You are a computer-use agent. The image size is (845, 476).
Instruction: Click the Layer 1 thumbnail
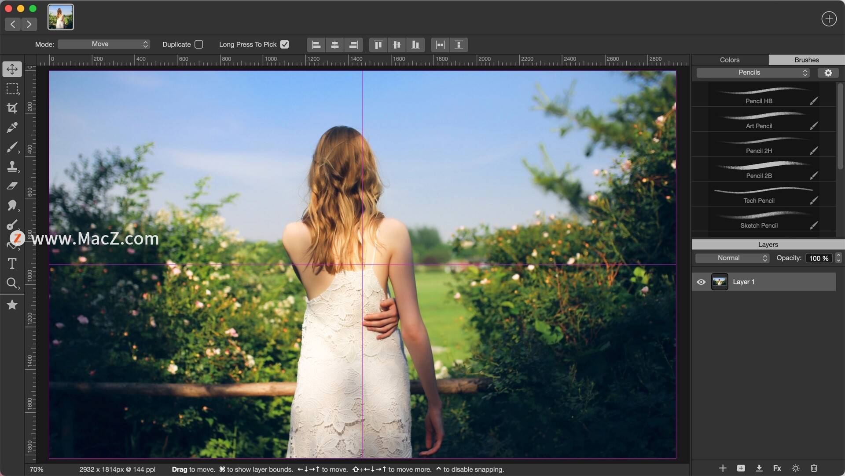click(720, 282)
